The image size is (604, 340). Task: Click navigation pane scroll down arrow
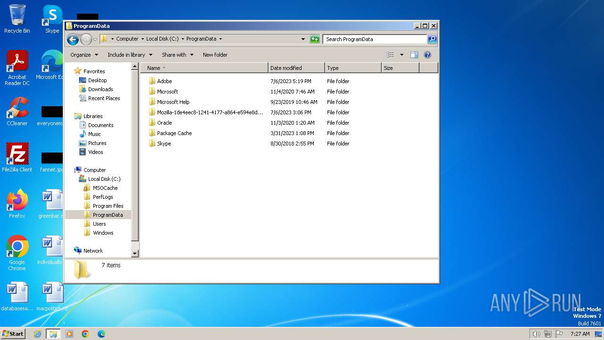134,254
